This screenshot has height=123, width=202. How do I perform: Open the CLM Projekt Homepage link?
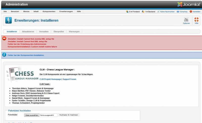coord(50,79)
